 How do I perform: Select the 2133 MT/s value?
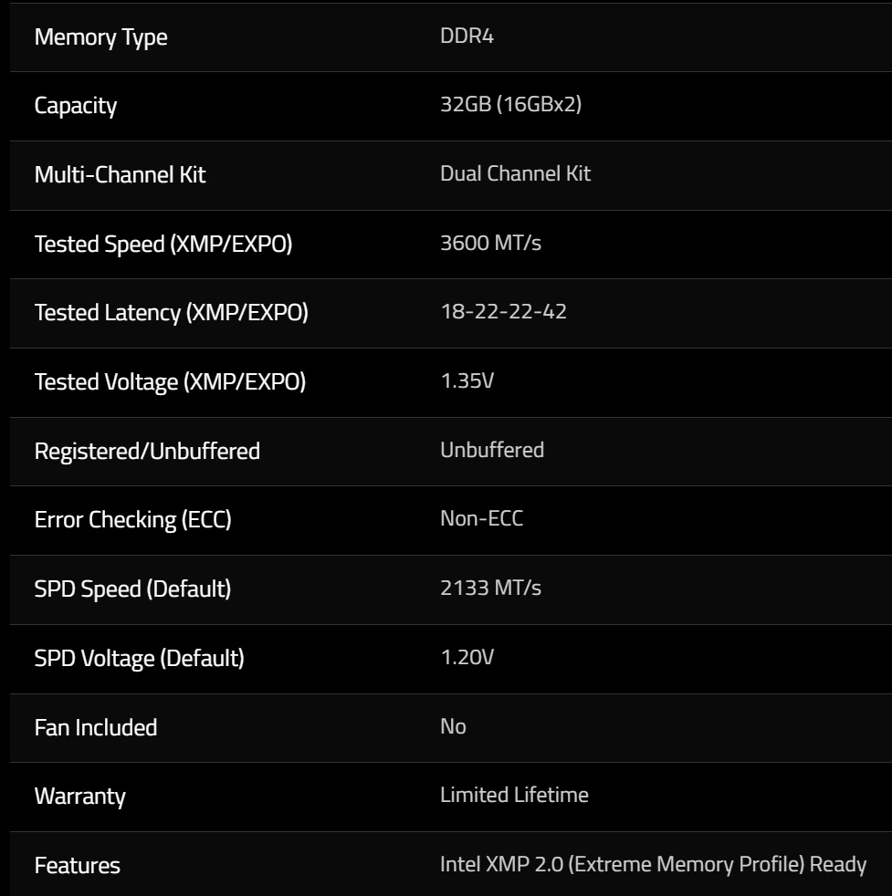click(490, 589)
